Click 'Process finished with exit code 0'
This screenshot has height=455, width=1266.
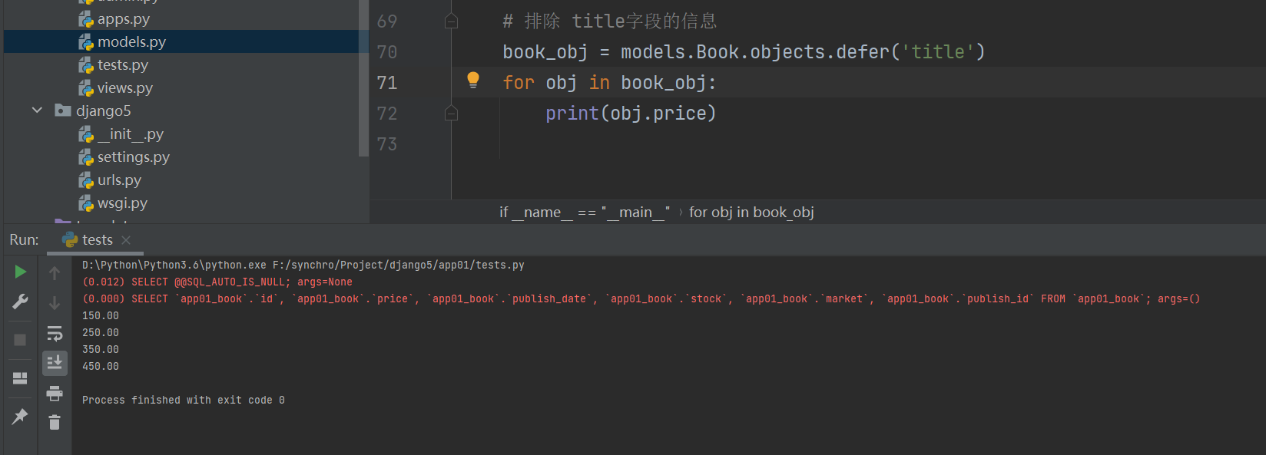coord(184,401)
